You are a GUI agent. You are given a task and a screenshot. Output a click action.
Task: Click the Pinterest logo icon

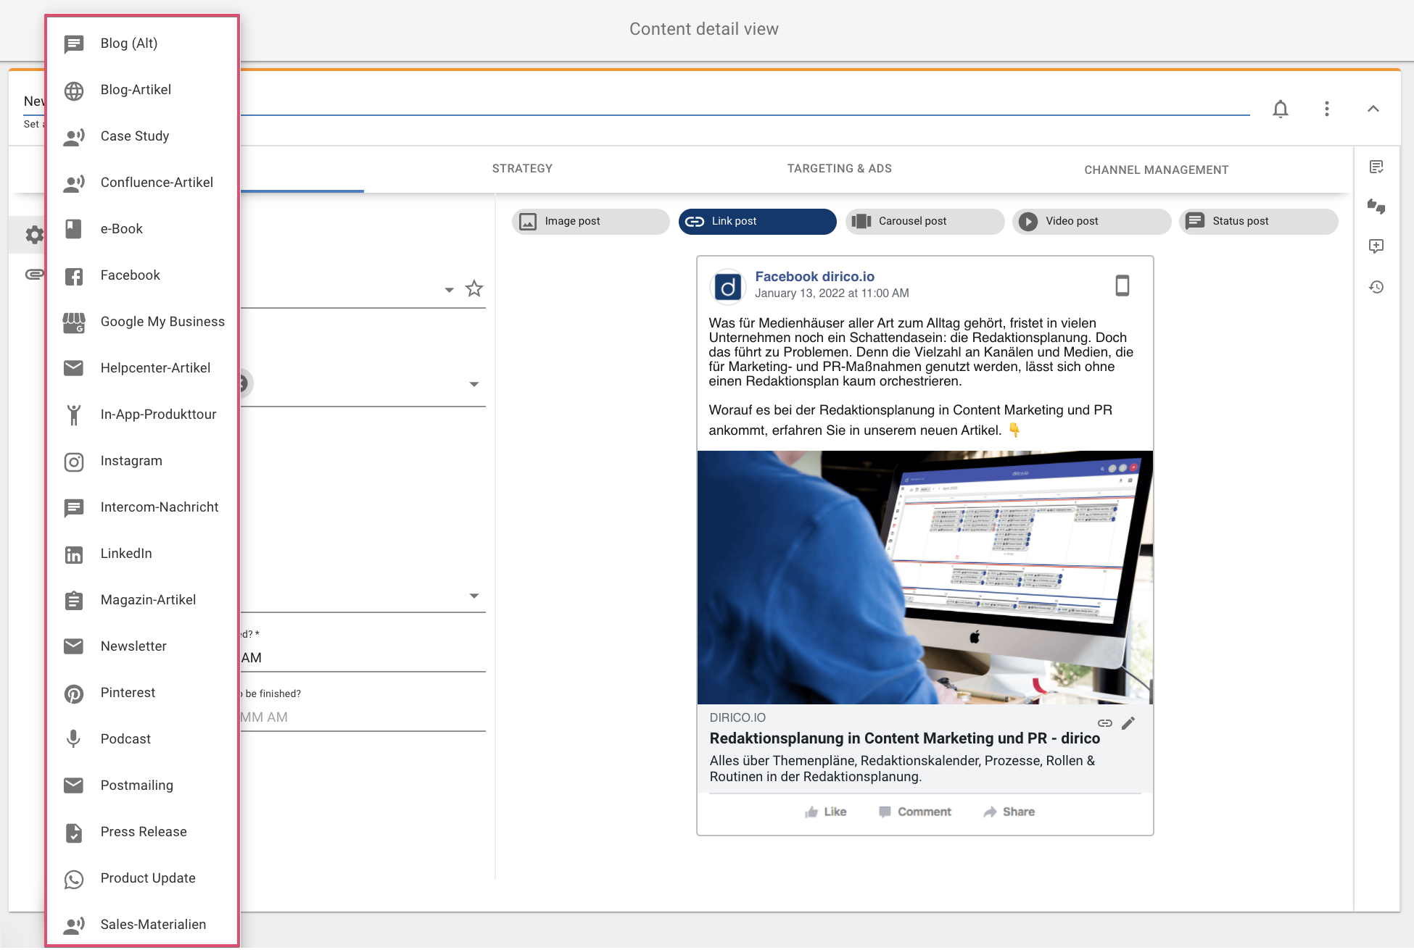click(74, 693)
